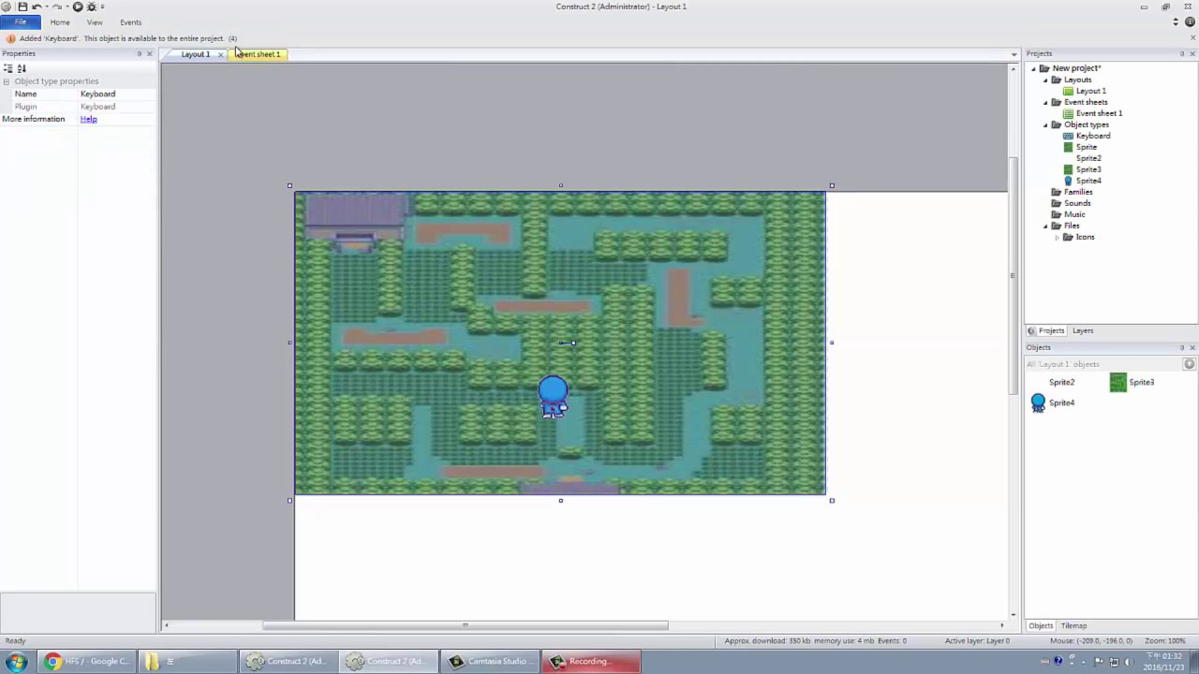Select Sprite2 in the Object types tree
Image resolution: width=1199 pixels, height=674 pixels.
(1088, 158)
